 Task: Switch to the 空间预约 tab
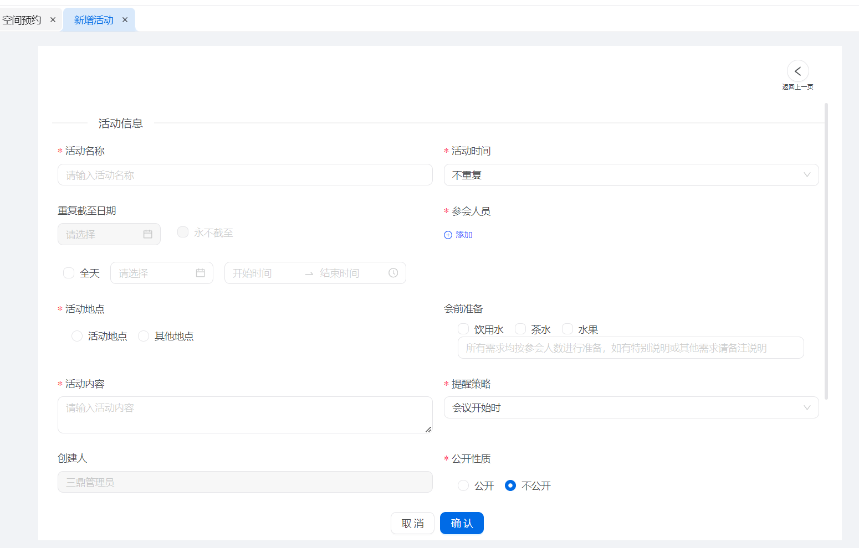tap(22, 20)
